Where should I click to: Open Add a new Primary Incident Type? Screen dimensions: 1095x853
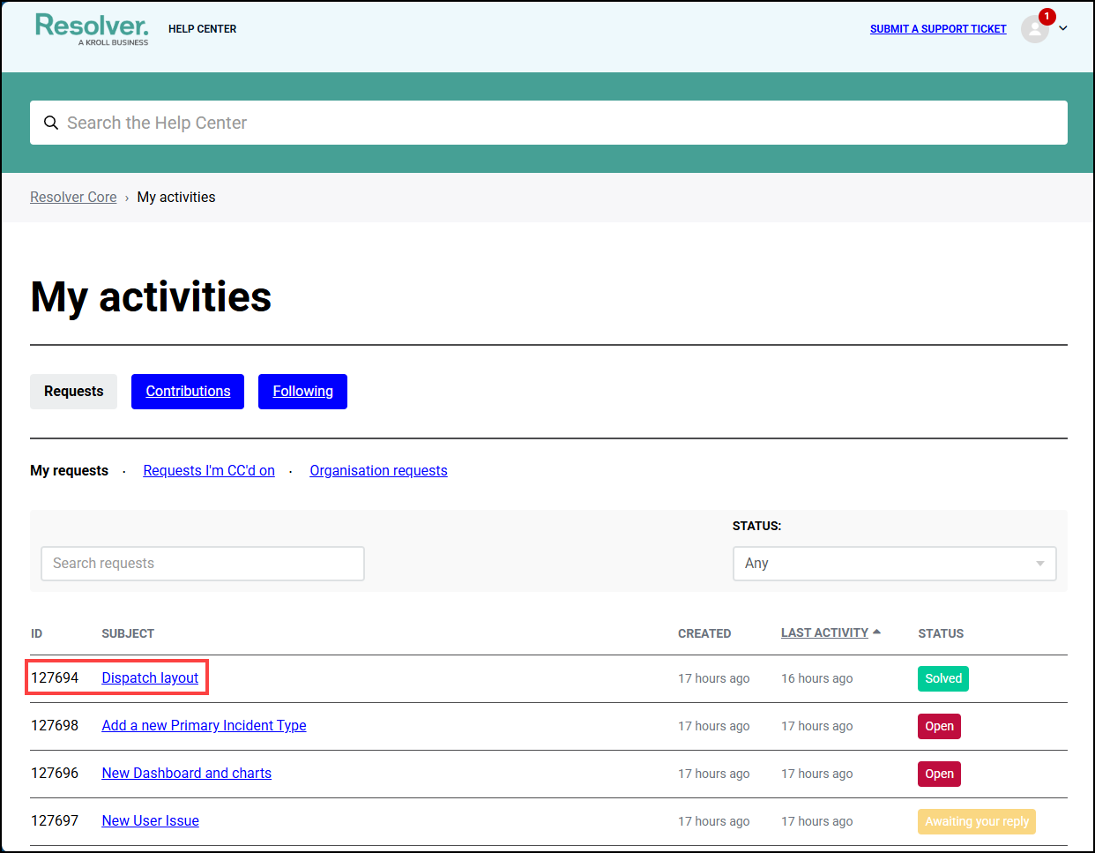pyautogui.click(x=204, y=726)
